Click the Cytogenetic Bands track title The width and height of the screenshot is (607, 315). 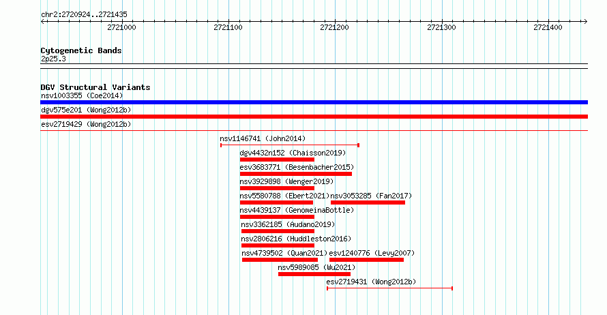pyautogui.click(x=81, y=50)
